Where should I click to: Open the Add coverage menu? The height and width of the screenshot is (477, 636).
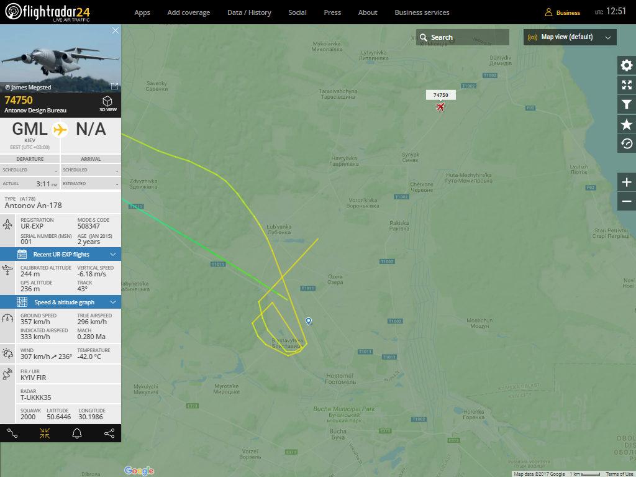click(x=189, y=12)
